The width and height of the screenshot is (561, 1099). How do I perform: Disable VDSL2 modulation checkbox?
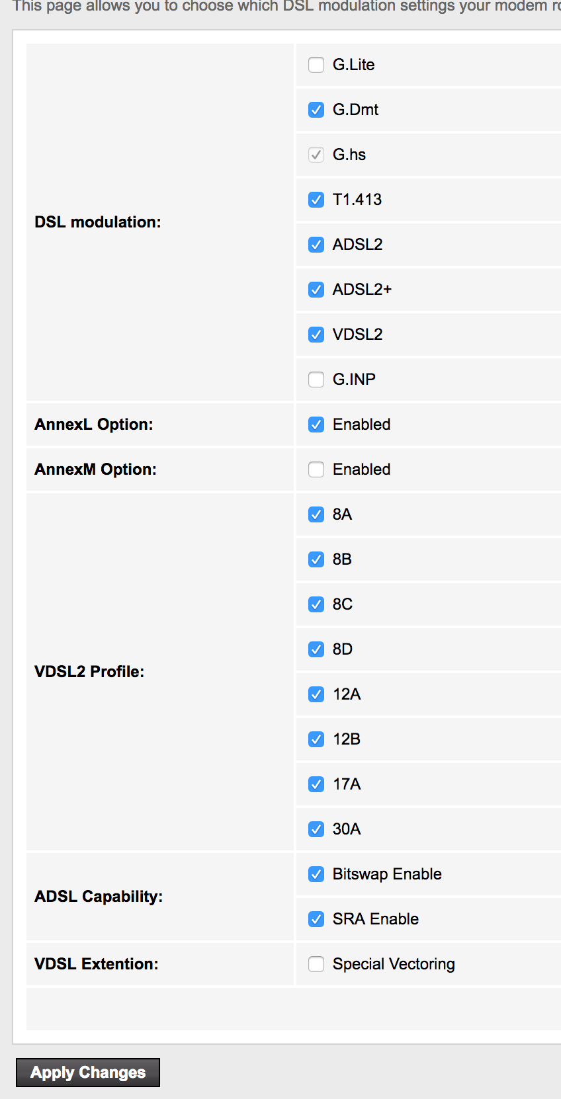click(316, 335)
